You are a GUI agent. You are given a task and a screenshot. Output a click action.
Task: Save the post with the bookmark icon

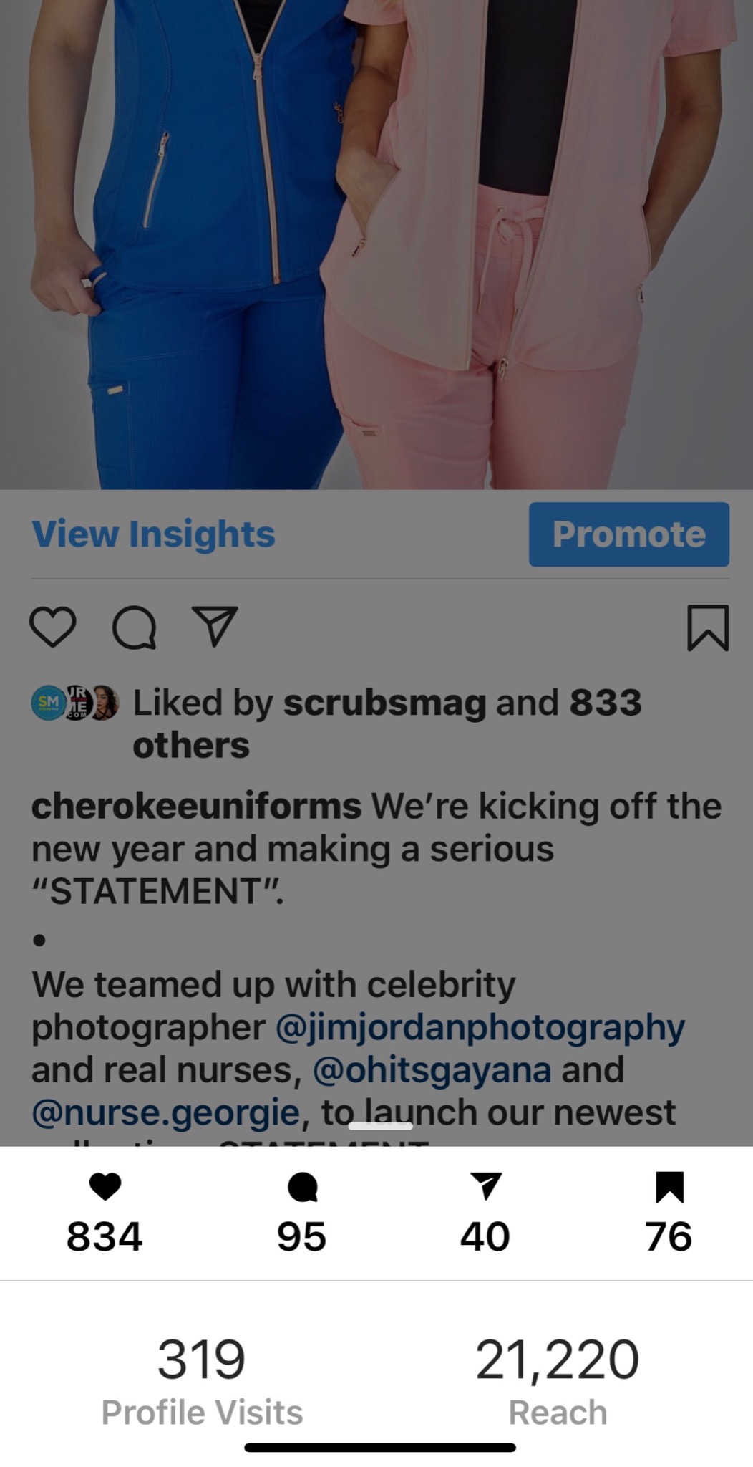[x=708, y=627]
